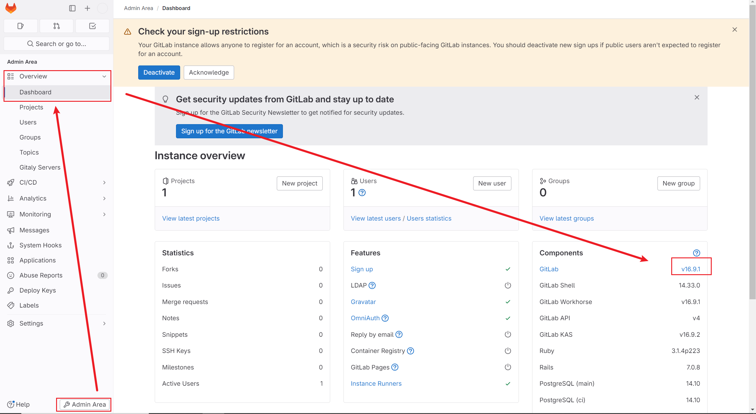Open the Help menu
Image resolution: width=756 pixels, height=414 pixels.
[x=18, y=404]
